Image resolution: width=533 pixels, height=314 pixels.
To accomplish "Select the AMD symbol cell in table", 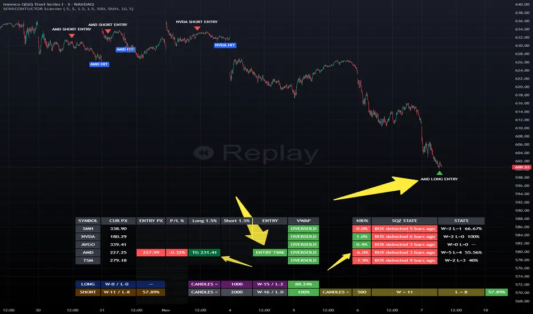I will pyautogui.click(x=87, y=252).
